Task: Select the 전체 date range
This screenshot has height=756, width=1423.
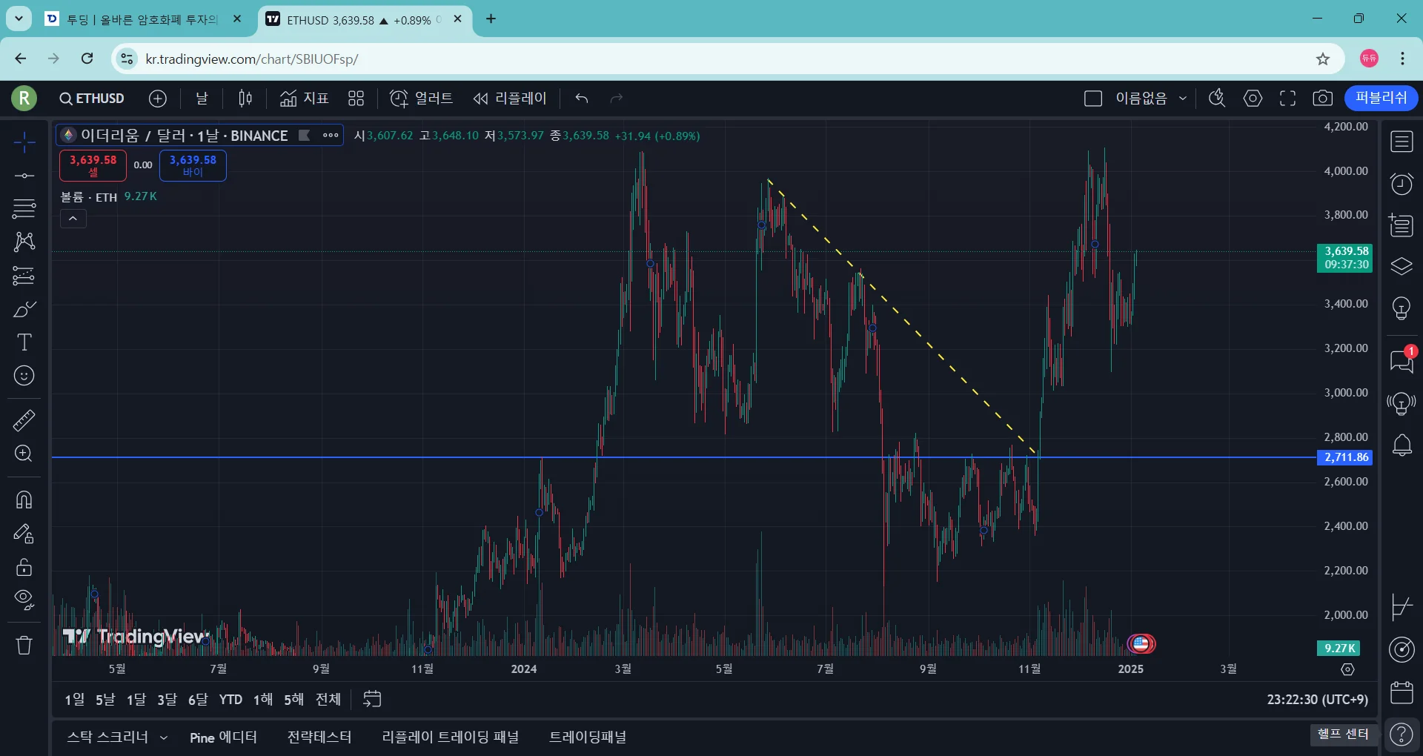Action: click(328, 699)
